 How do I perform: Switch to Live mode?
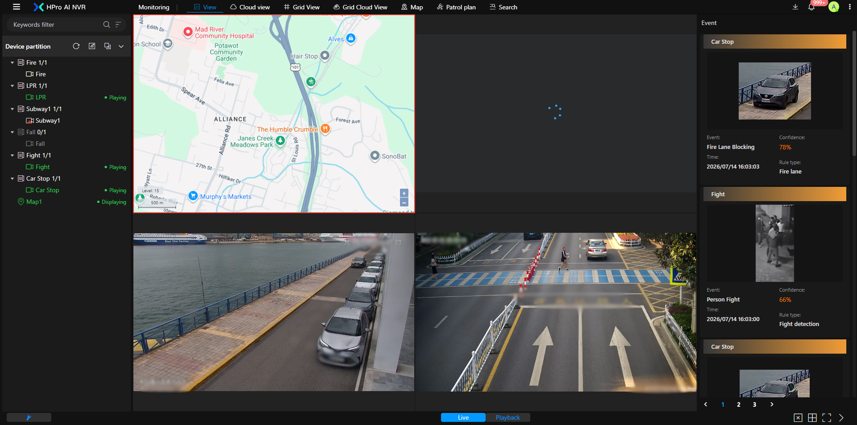point(463,417)
